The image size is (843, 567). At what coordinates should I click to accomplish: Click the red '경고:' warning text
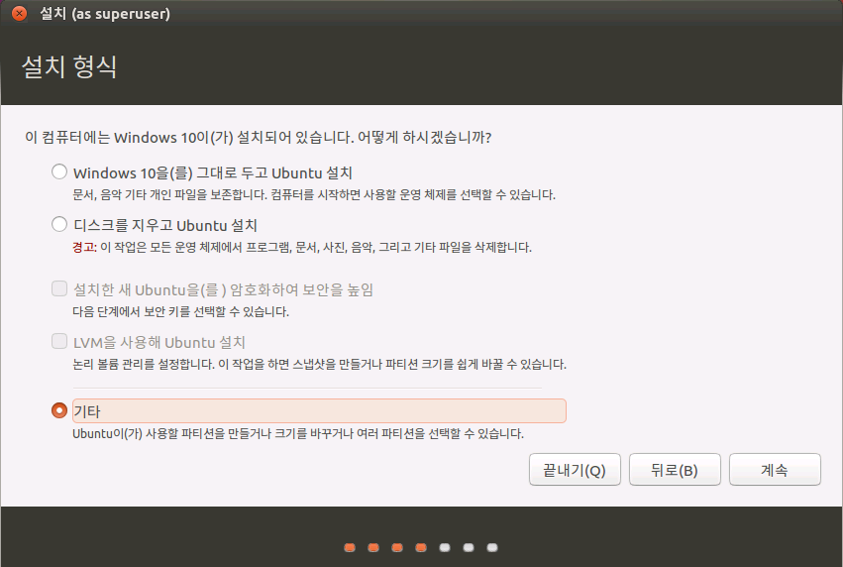pyautogui.click(x=84, y=248)
